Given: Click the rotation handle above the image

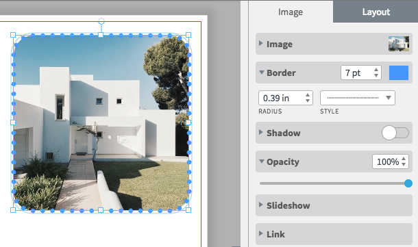Looking at the screenshot, I should (101, 21).
